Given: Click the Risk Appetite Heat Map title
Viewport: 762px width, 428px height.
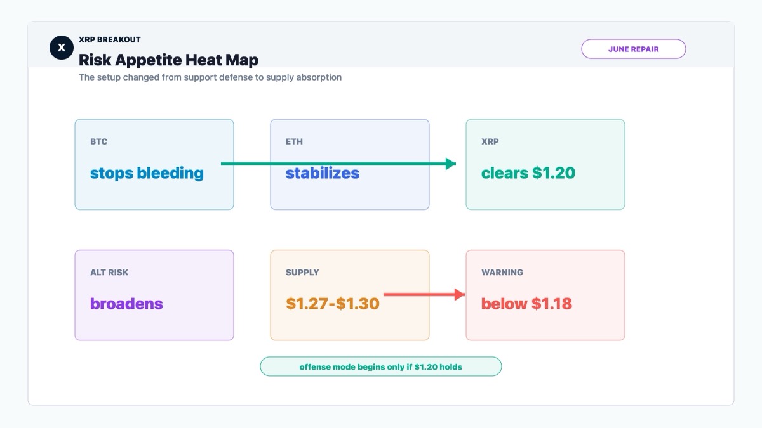Looking at the screenshot, I should click(x=168, y=60).
